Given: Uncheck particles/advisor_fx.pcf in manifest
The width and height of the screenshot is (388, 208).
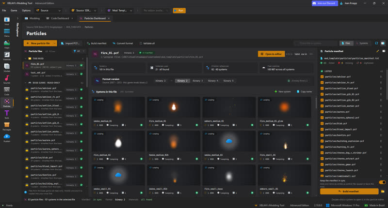Looking at the screenshot, I should (322, 83).
